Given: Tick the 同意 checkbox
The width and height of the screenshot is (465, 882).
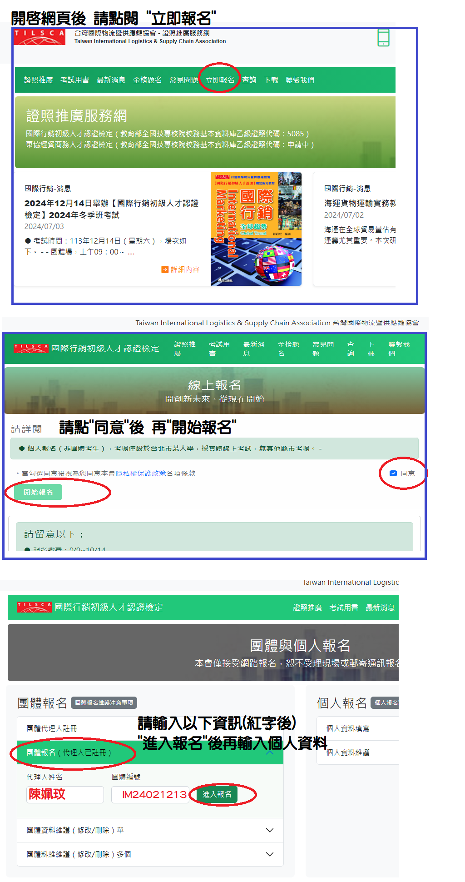Looking at the screenshot, I should coord(393,473).
